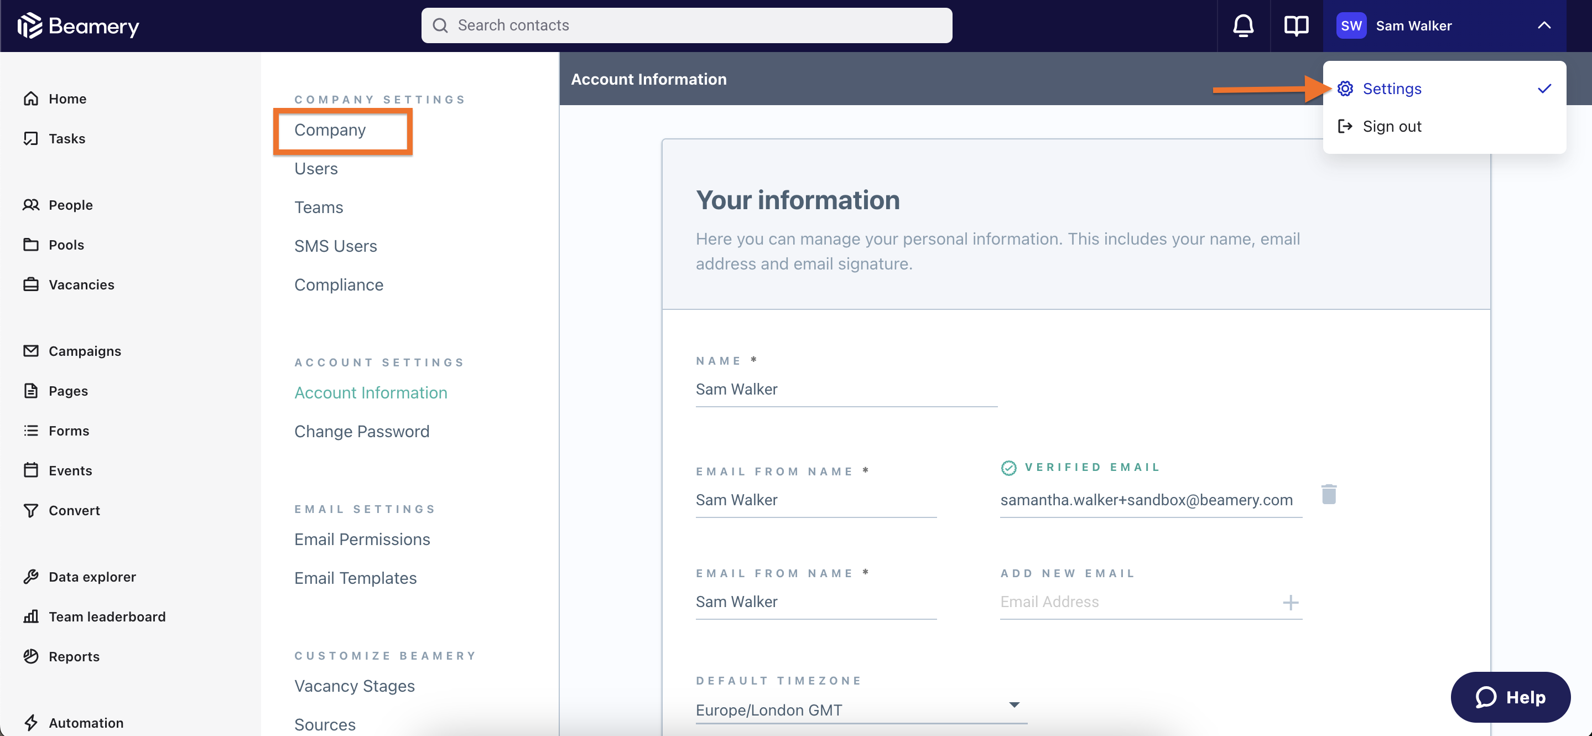Choose Sign out from user menu

[x=1444, y=126]
